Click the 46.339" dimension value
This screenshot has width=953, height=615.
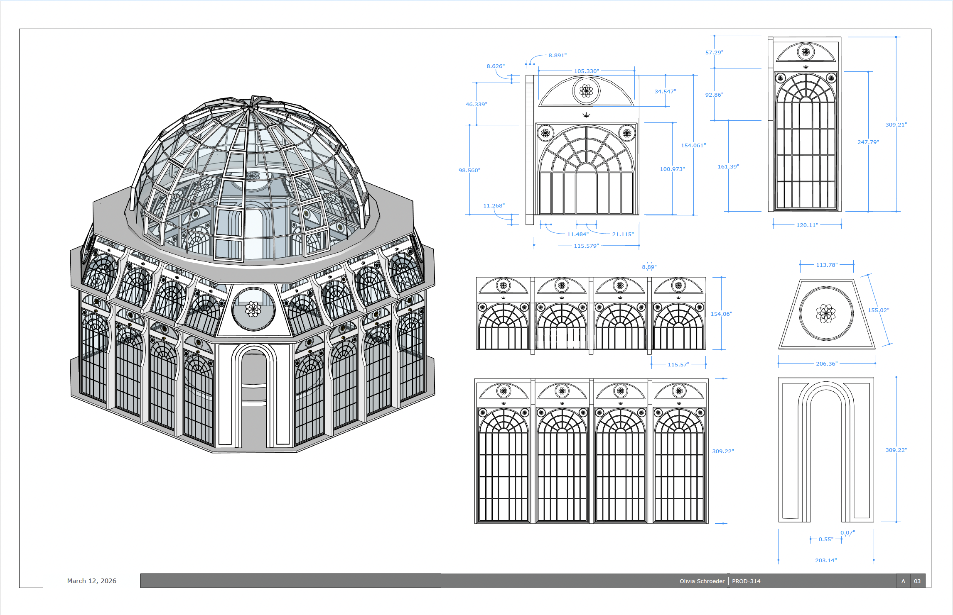(x=476, y=104)
